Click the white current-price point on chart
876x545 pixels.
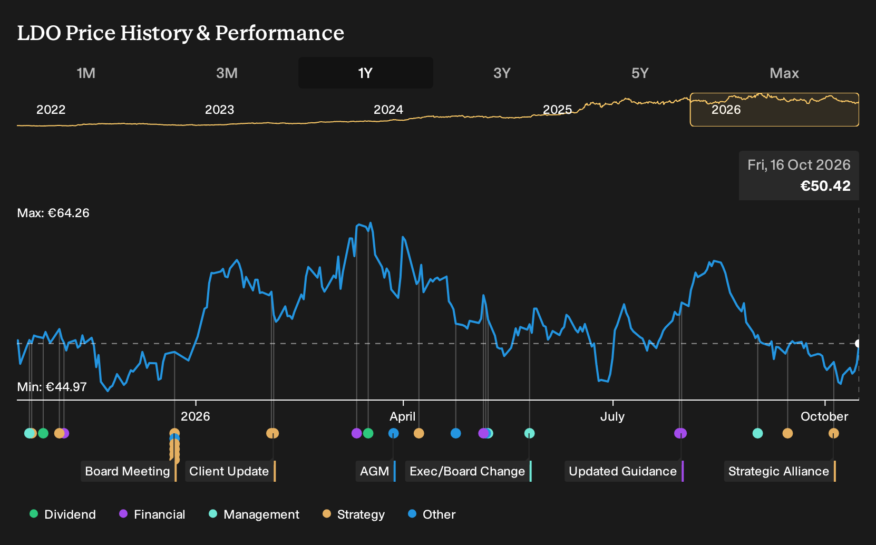(x=858, y=344)
